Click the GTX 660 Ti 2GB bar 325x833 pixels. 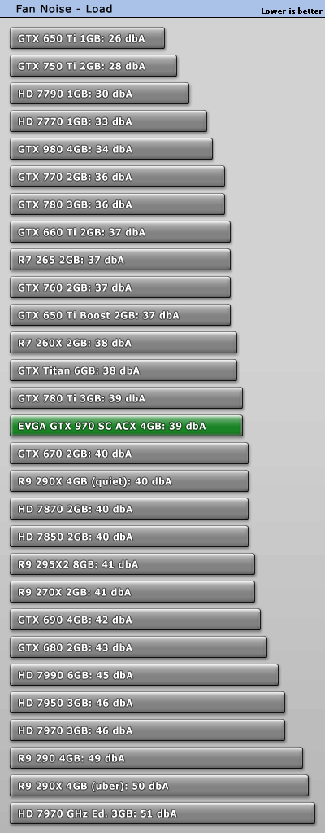[x=120, y=231]
